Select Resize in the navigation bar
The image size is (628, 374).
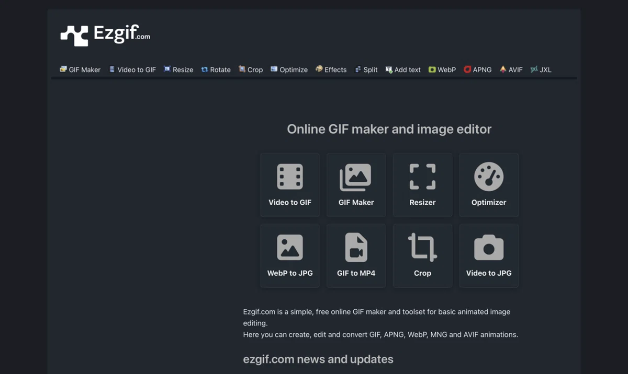(x=178, y=69)
